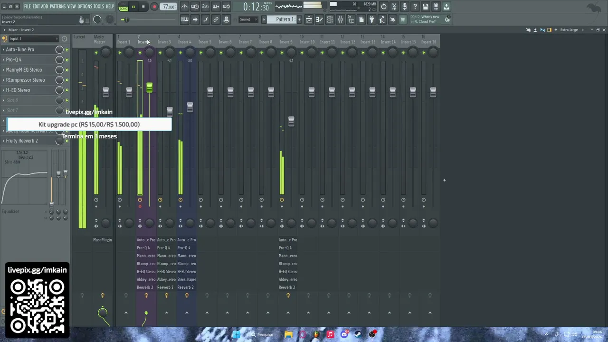Click the metronome icon

(185, 7)
